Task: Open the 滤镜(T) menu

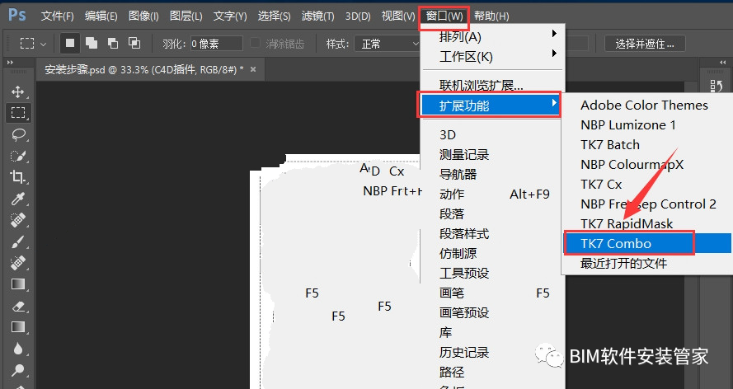Action: 317,16
